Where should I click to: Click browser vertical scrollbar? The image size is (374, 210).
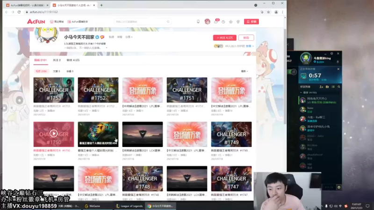(285, 76)
